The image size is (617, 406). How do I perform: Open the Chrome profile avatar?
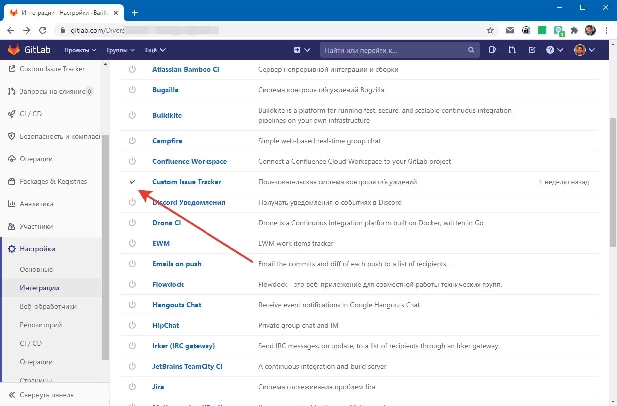tap(590, 30)
